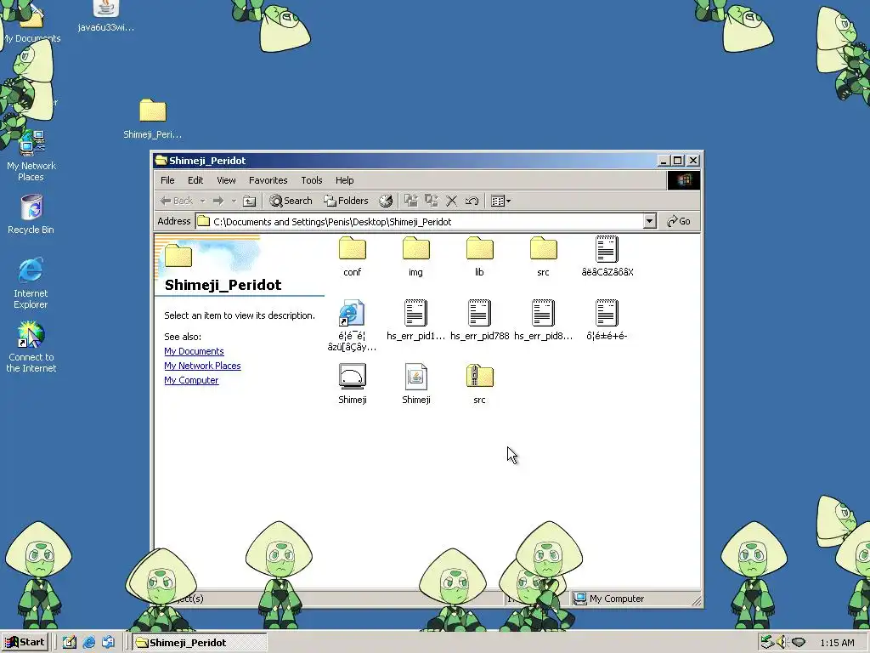870x653 pixels.
Task: Click the My Computer link
Action: 191,380
